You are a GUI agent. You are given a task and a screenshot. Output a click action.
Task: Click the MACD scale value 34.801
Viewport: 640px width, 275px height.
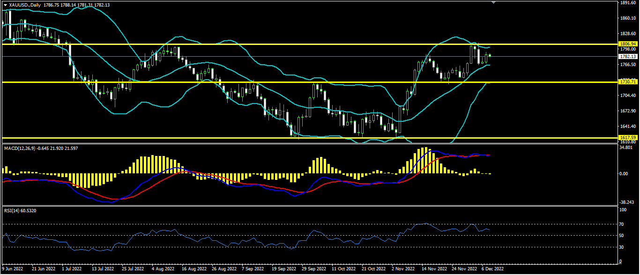(626, 148)
